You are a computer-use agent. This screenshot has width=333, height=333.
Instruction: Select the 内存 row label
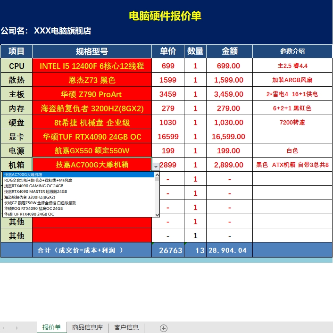[x=17, y=108]
